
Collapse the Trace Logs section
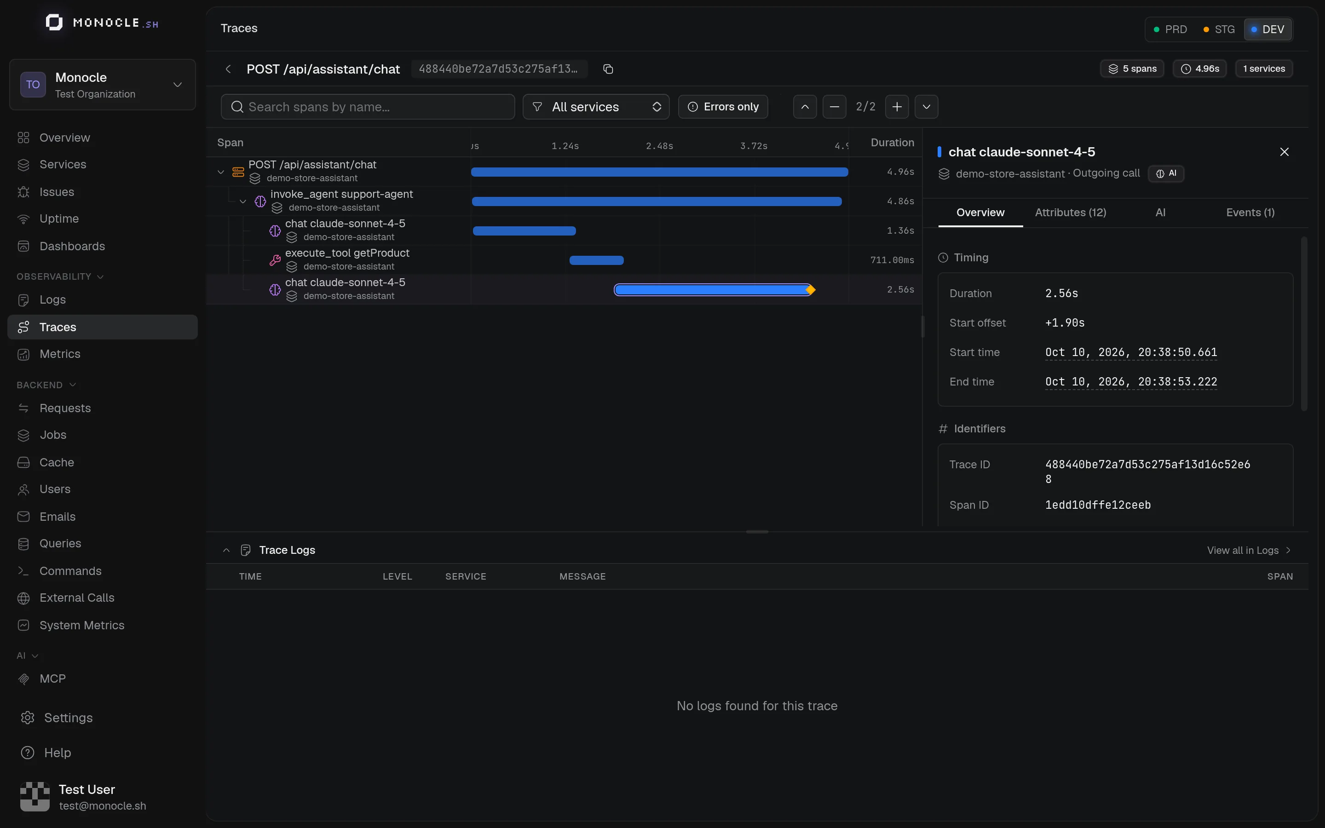tap(226, 550)
